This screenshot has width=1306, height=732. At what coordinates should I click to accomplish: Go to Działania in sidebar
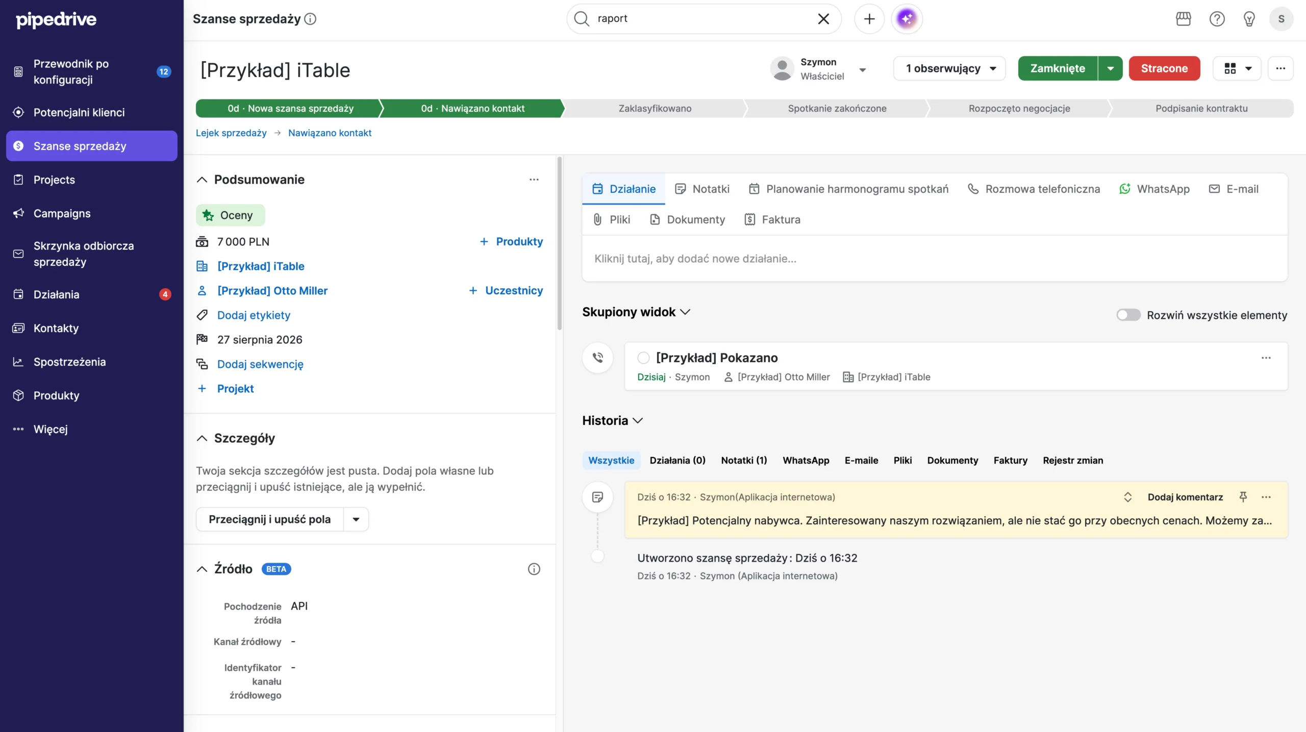click(92, 294)
